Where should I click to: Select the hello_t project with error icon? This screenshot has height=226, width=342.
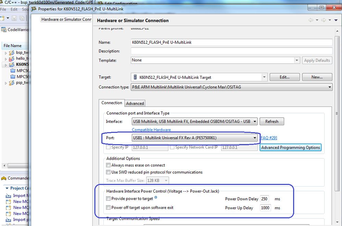[x=12, y=58]
